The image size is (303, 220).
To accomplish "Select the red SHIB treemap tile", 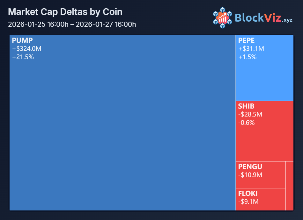I will click(264, 131).
